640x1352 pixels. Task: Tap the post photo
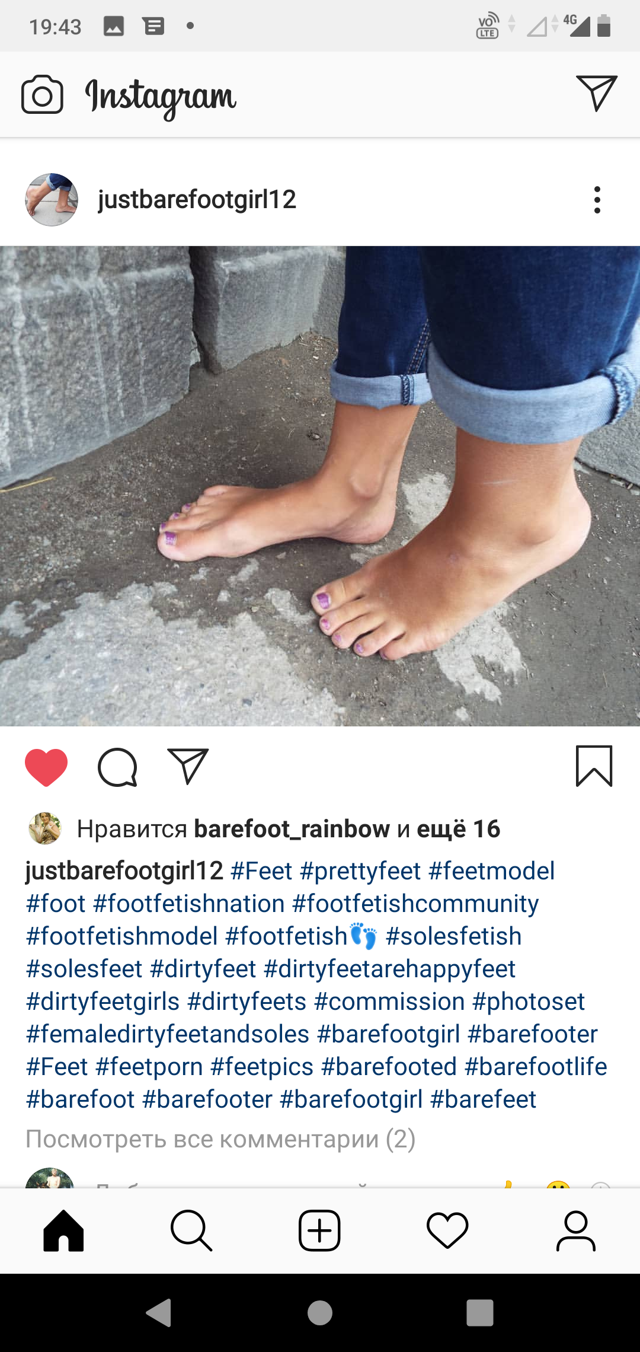tap(320, 486)
